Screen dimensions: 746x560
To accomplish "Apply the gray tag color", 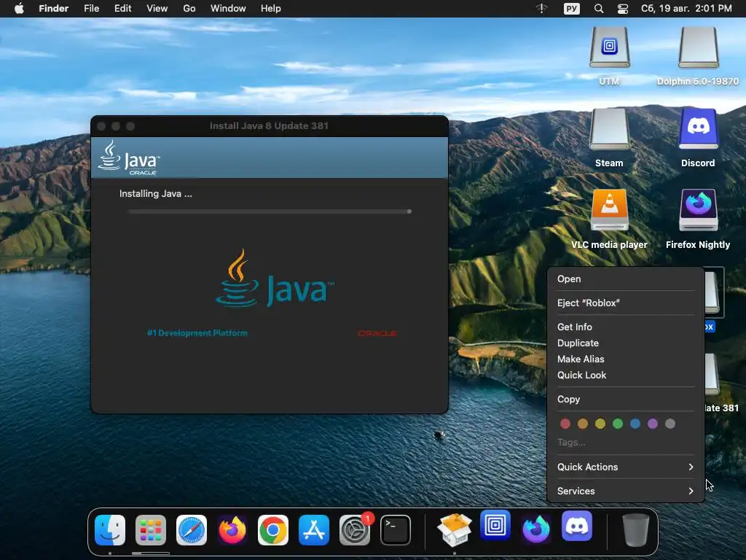I will (x=670, y=424).
